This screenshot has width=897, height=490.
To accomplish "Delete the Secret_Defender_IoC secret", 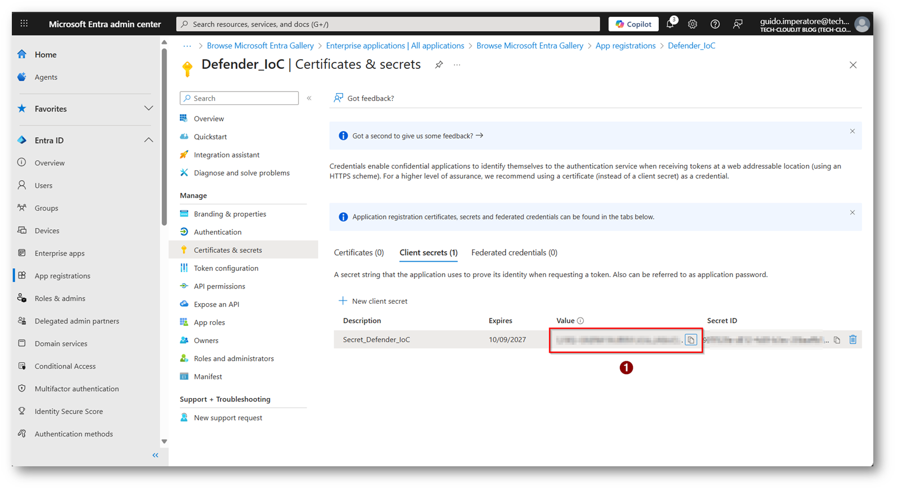I will click(853, 339).
